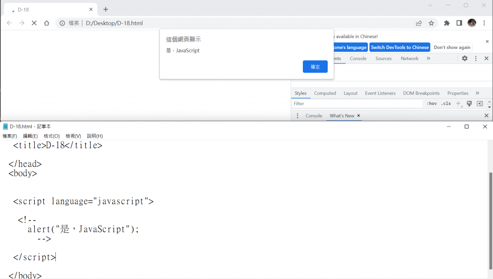Viewport: 493px width, 279px height.
Task: Select the What's New drawer tab
Action: pos(342,115)
